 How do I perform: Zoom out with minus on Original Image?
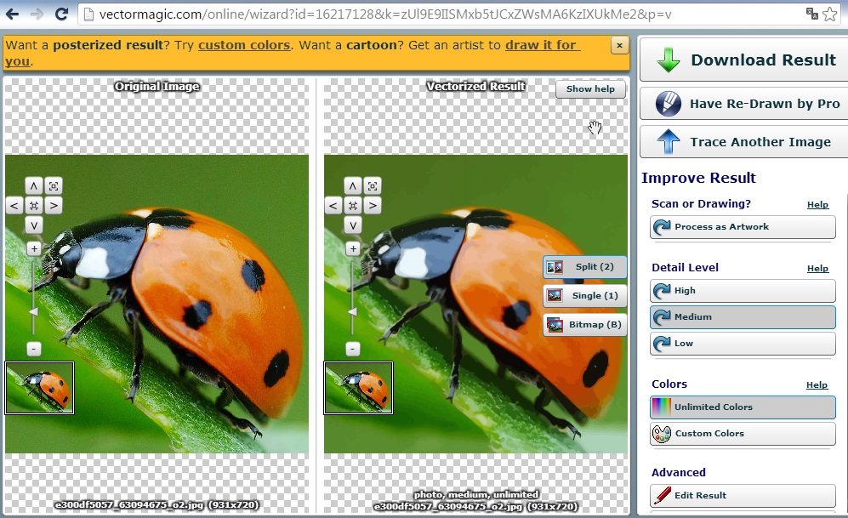click(33, 350)
